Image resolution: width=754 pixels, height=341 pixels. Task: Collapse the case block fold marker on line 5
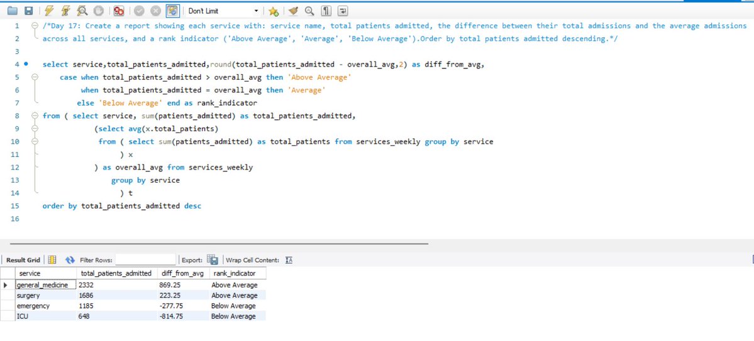(34, 77)
